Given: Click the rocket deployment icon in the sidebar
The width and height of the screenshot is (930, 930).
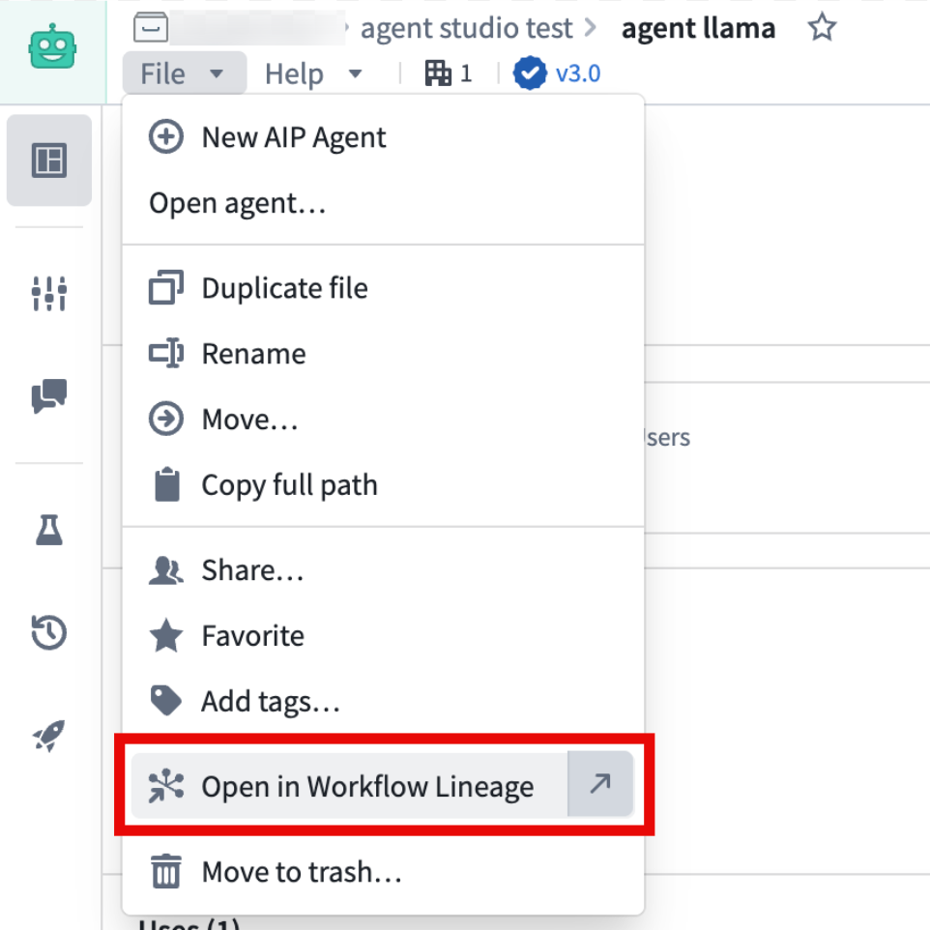Looking at the screenshot, I should 48,733.
